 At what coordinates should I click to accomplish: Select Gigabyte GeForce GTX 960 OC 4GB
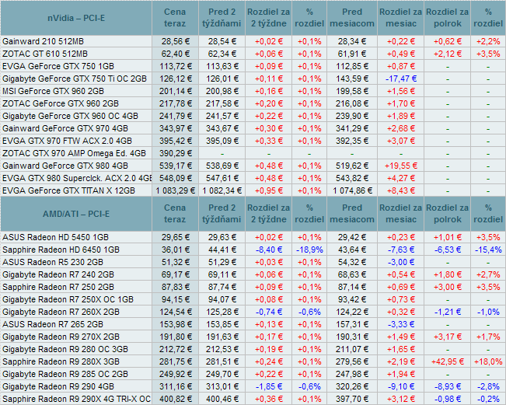pyautogui.click(x=70, y=116)
